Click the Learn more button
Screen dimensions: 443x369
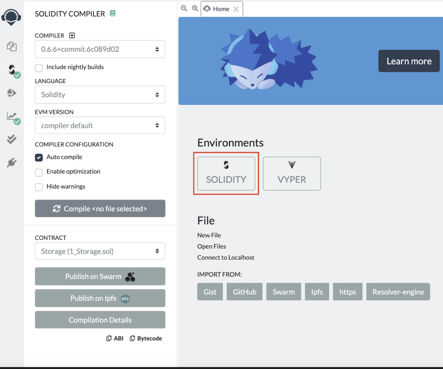tap(409, 61)
